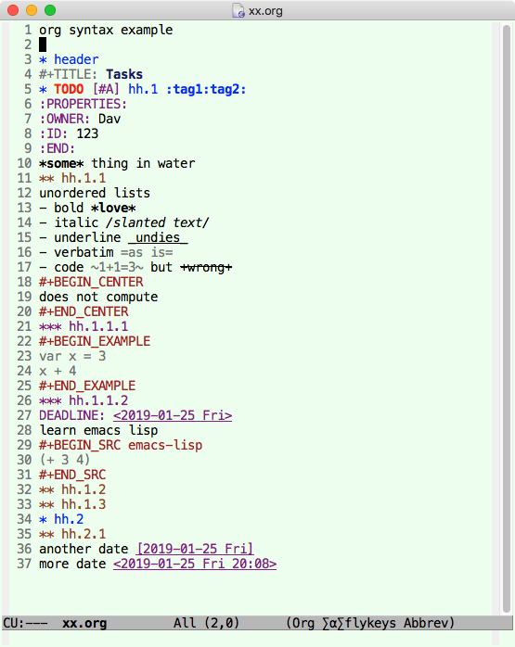Click the bold '*love*' list item

(x=113, y=208)
